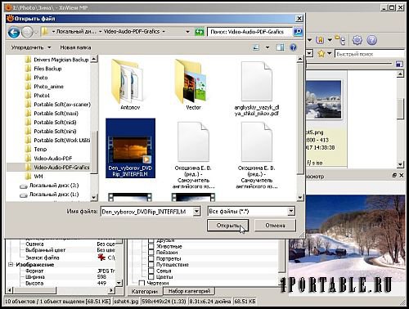This screenshot has width=409, height=309.
Task: Click the XnView folder tree toolbar icon
Action: (x=339, y=40)
